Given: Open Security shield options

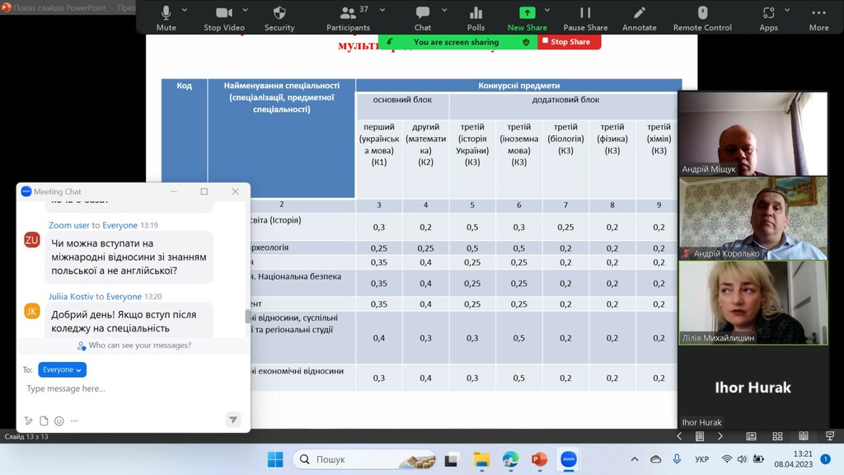Looking at the screenshot, I should pos(279,16).
